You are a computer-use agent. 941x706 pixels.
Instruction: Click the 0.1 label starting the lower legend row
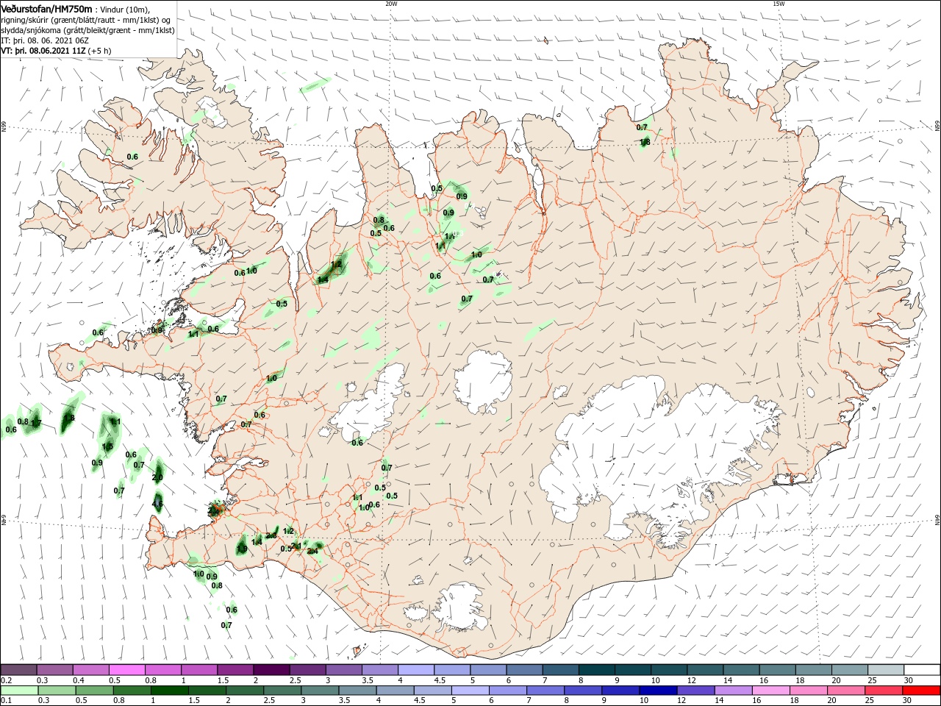click(x=6, y=701)
